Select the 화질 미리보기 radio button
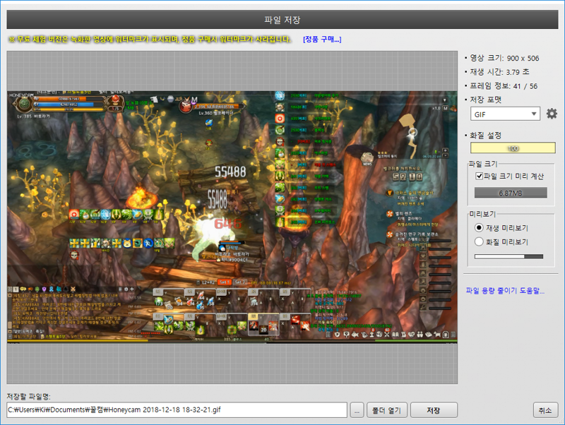 (479, 241)
